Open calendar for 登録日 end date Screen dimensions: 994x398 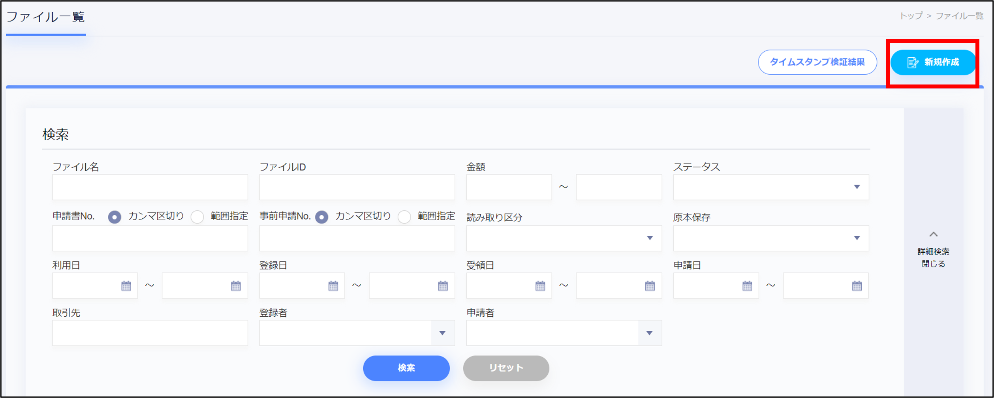click(x=443, y=286)
